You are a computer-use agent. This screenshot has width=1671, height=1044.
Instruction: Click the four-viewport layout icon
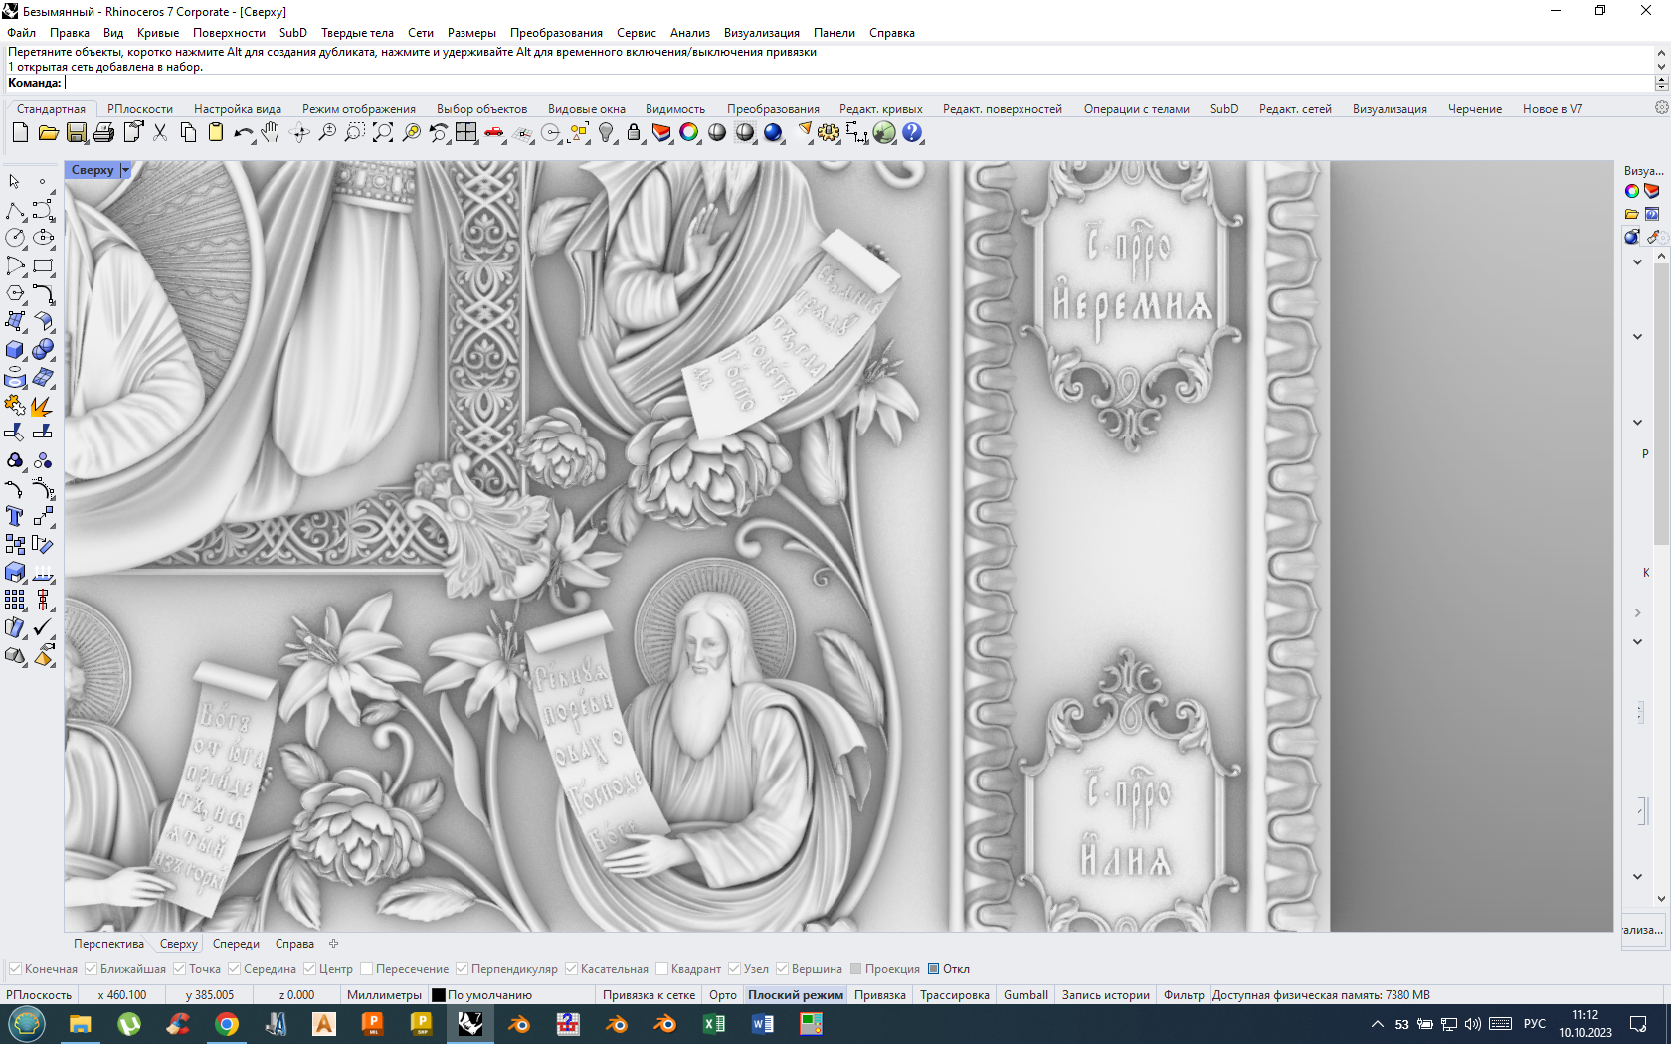(x=466, y=132)
